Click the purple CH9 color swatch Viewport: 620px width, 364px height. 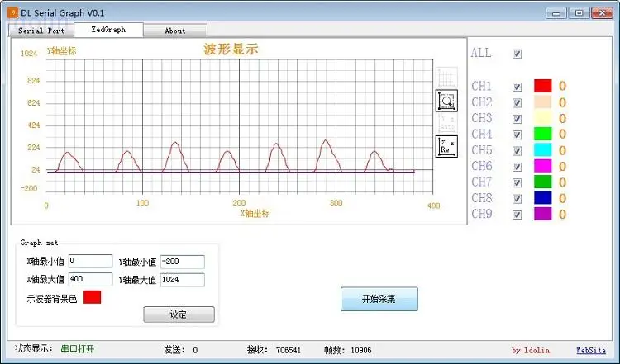[542, 214]
